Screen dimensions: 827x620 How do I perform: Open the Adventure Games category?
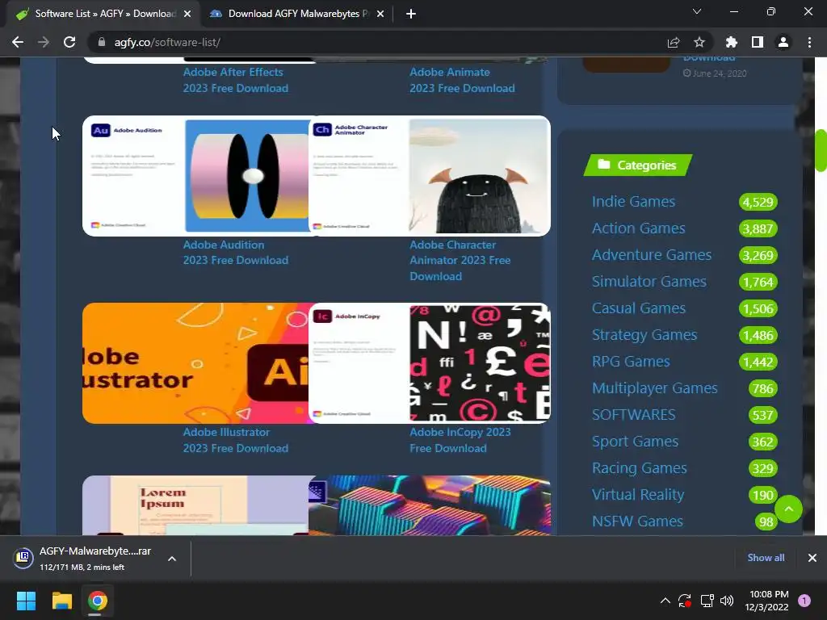click(x=652, y=254)
